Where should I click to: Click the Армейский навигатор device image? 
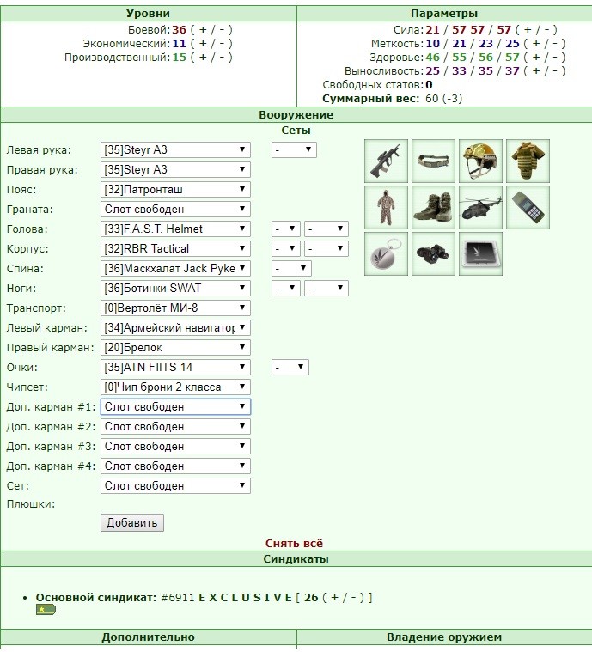click(x=528, y=208)
